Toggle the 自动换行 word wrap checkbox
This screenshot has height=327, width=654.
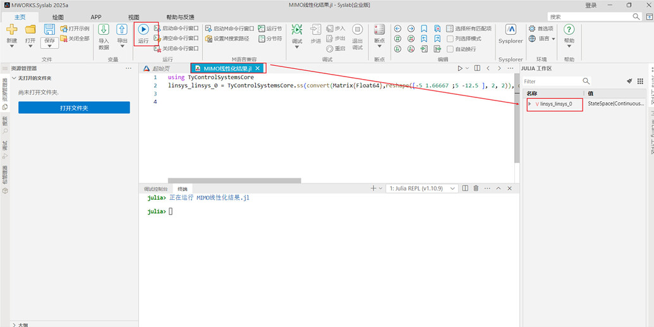[x=450, y=49]
